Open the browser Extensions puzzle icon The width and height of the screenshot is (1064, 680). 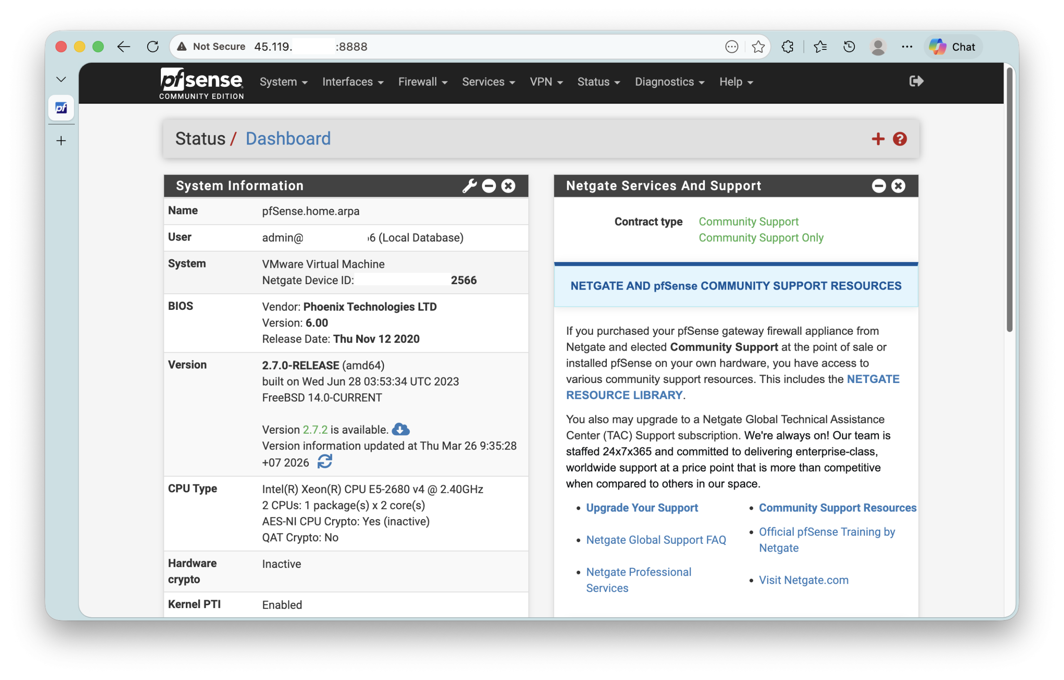pyautogui.click(x=787, y=47)
